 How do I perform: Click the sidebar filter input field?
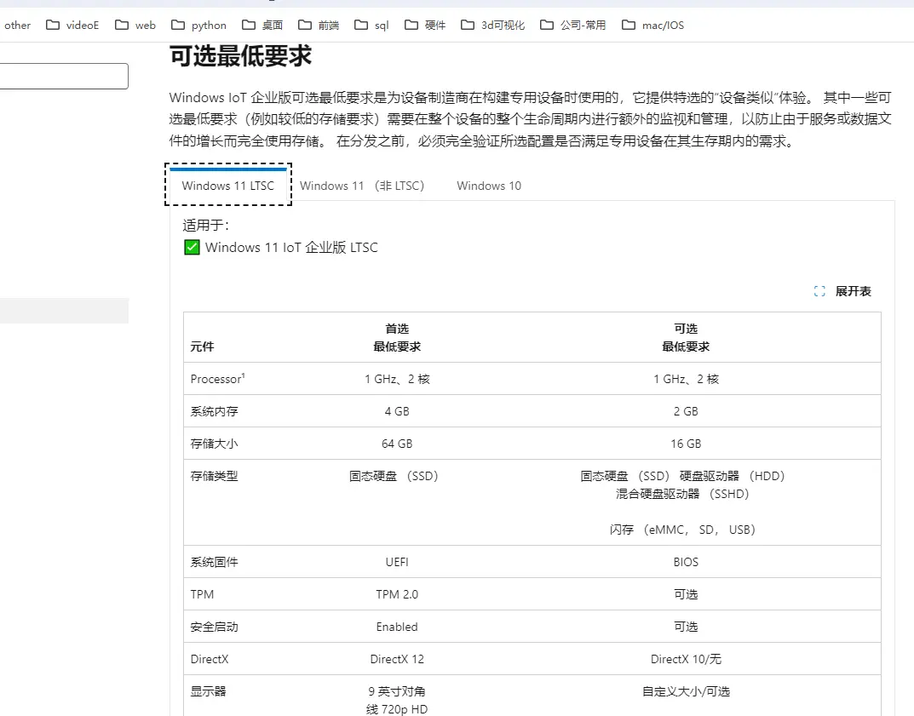tap(64, 77)
